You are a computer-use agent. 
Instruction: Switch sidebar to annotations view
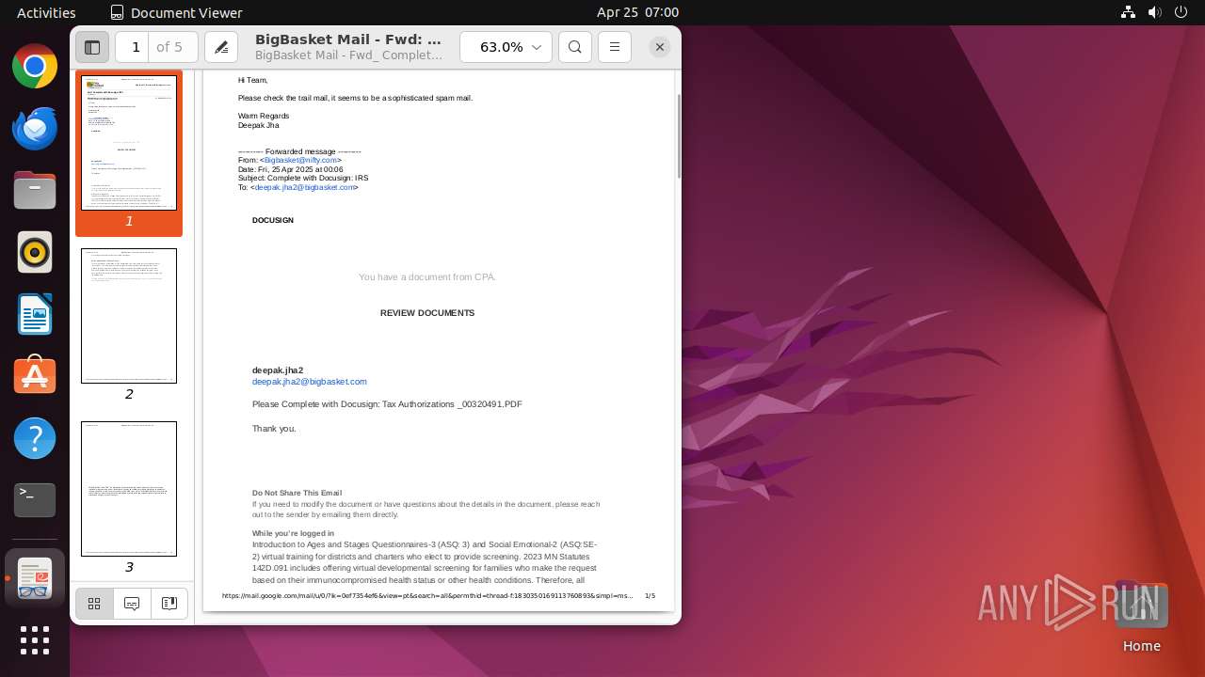pyautogui.click(x=132, y=604)
